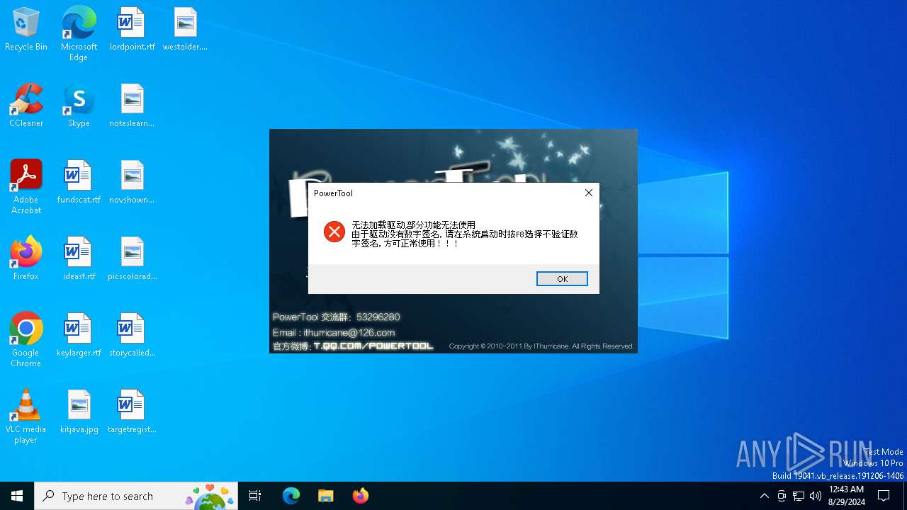Select the CCleaner desktop shortcut
The width and height of the screenshot is (907, 510).
tap(26, 106)
